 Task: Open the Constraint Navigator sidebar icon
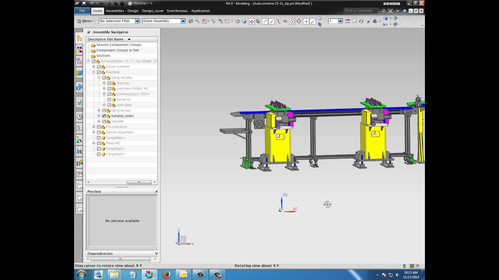[80, 49]
